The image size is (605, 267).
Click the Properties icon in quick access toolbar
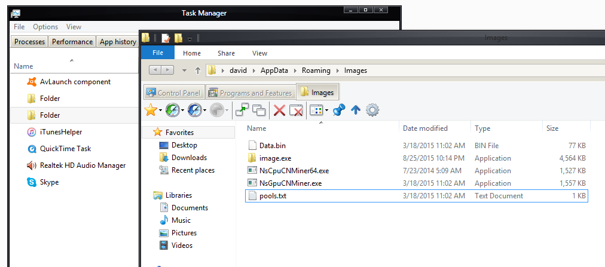(166, 38)
